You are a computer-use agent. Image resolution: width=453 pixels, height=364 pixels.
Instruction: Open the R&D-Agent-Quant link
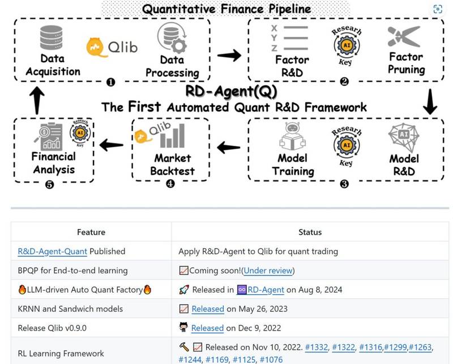point(52,251)
